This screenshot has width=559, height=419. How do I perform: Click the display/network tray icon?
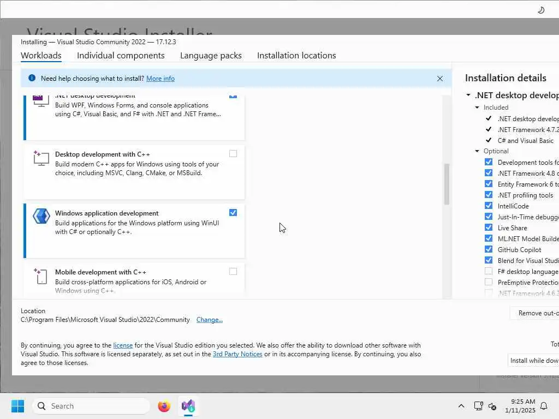tap(478, 406)
